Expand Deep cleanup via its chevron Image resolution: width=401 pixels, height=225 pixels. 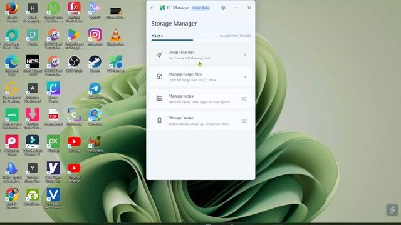pyautogui.click(x=245, y=55)
